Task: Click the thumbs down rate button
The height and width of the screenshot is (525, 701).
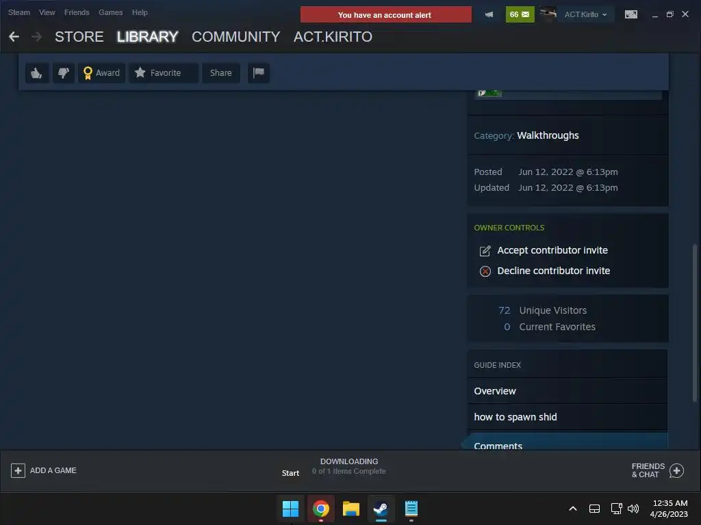Action: pos(64,72)
